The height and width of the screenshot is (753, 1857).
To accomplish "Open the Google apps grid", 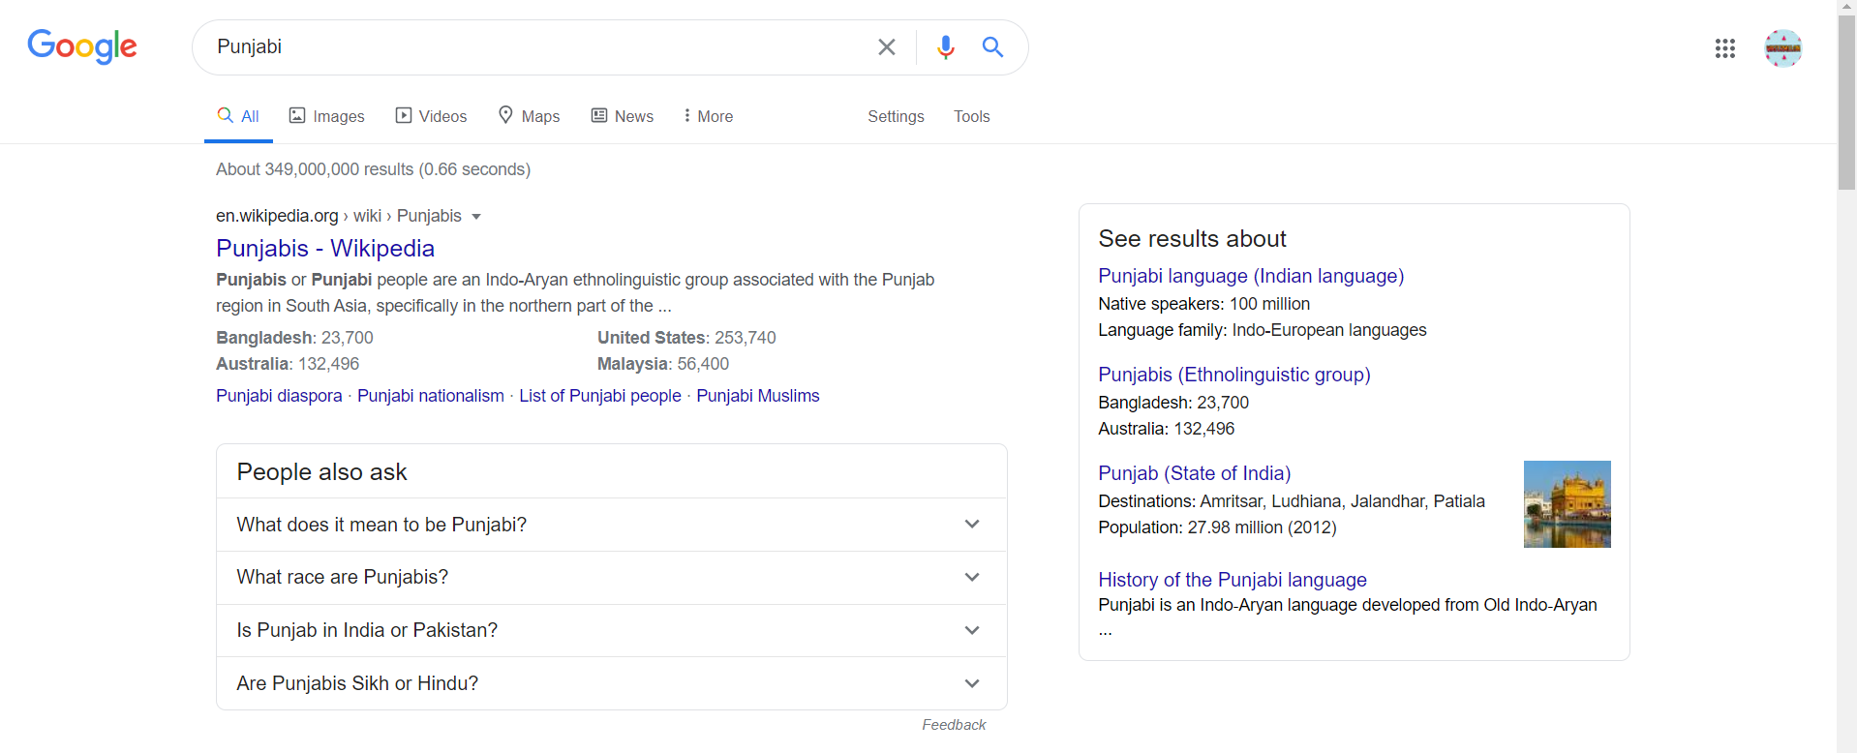I will [x=1724, y=48].
